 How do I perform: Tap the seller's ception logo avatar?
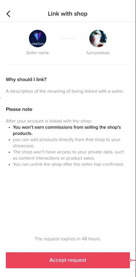pos(38,39)
